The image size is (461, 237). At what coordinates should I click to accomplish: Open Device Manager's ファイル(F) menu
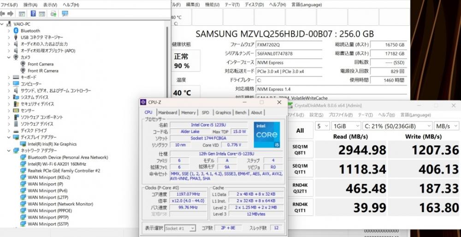tap(9, 5)
